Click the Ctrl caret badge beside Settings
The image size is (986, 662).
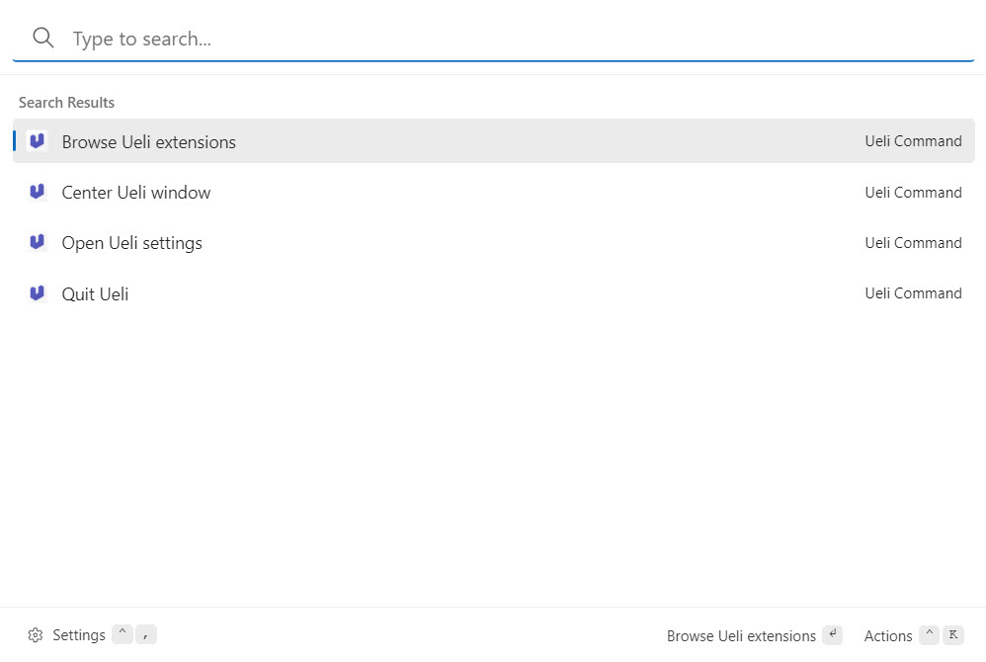click(x=122, y=634)
